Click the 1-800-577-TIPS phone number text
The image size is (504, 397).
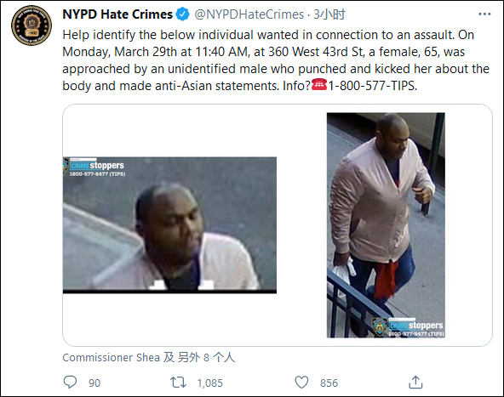[x=373, y=86]
